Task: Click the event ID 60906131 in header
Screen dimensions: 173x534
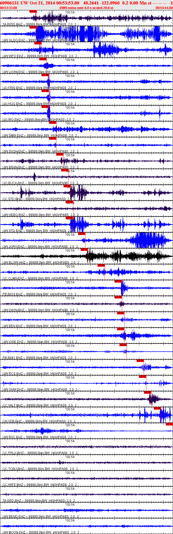Action: coord(10,3)
